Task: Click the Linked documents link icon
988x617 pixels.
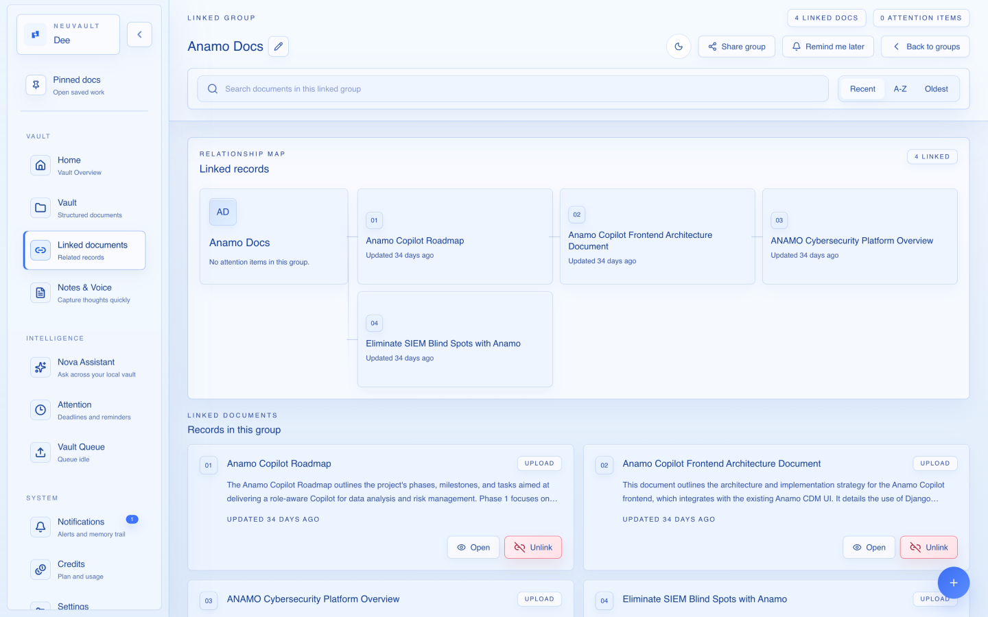Action: coord(40,250)
